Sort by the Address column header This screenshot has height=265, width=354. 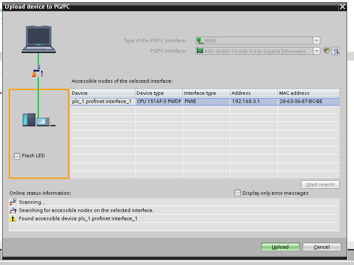[254, 93]
